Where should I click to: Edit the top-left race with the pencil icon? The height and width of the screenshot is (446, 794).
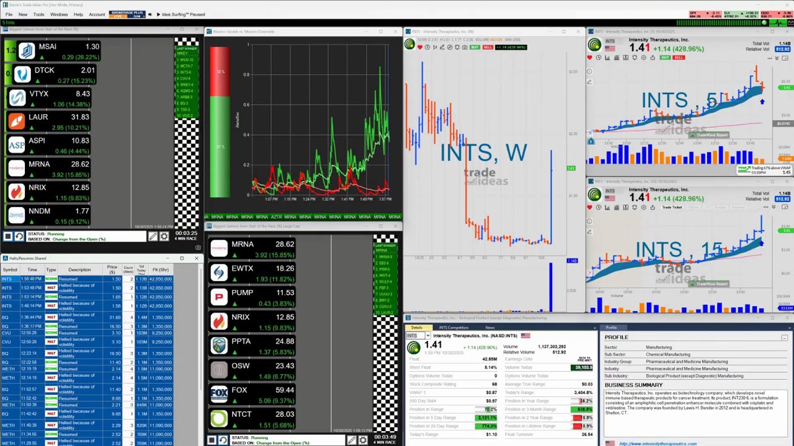[x=153, y=236]
